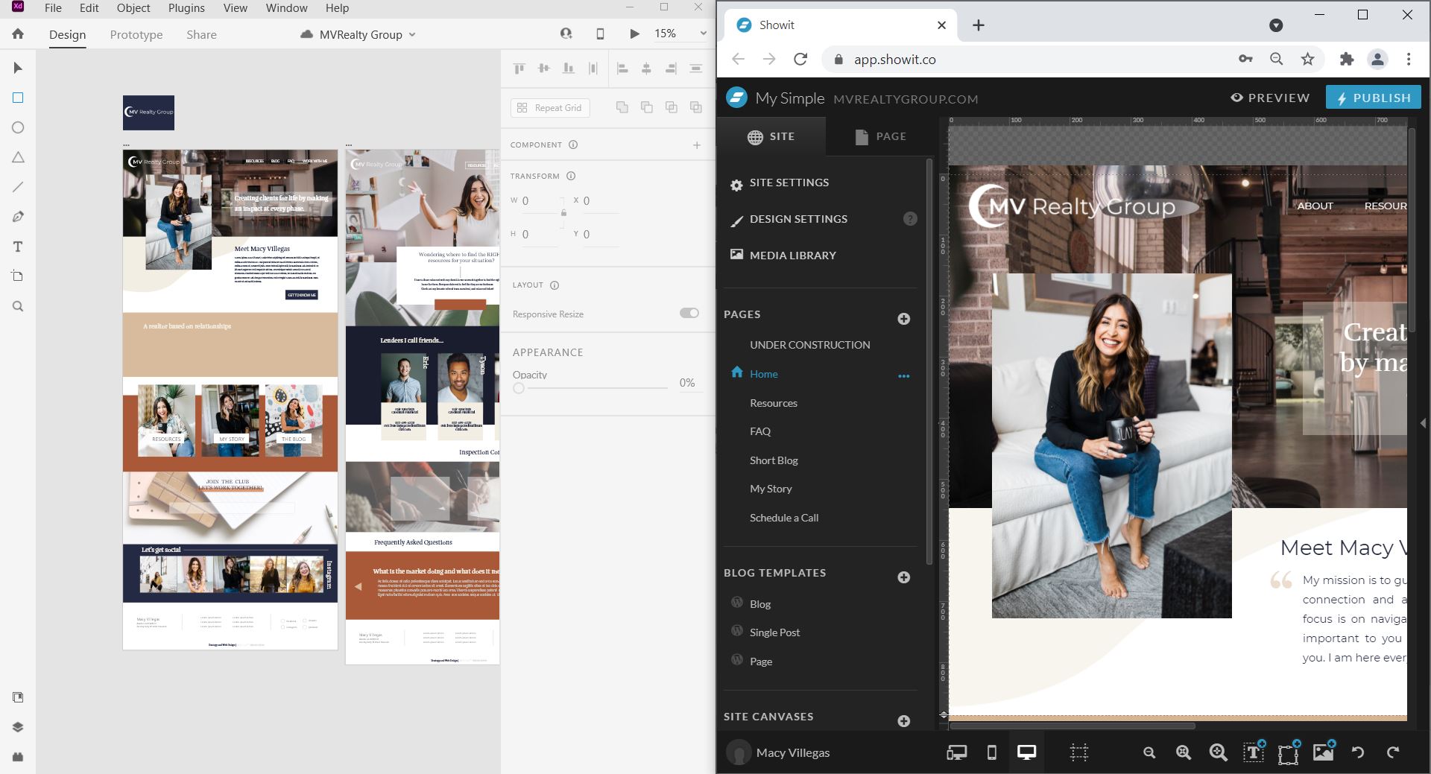The height and width of the screenshot is (774, 1431).
Task: Open the Layers panel in XD
Action: (17, 727)
